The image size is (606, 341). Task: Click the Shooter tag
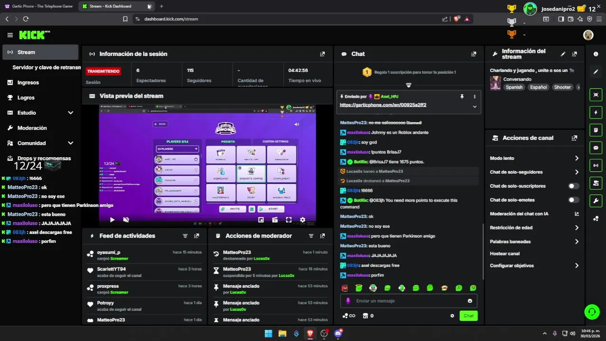click(x=562, y=87)
